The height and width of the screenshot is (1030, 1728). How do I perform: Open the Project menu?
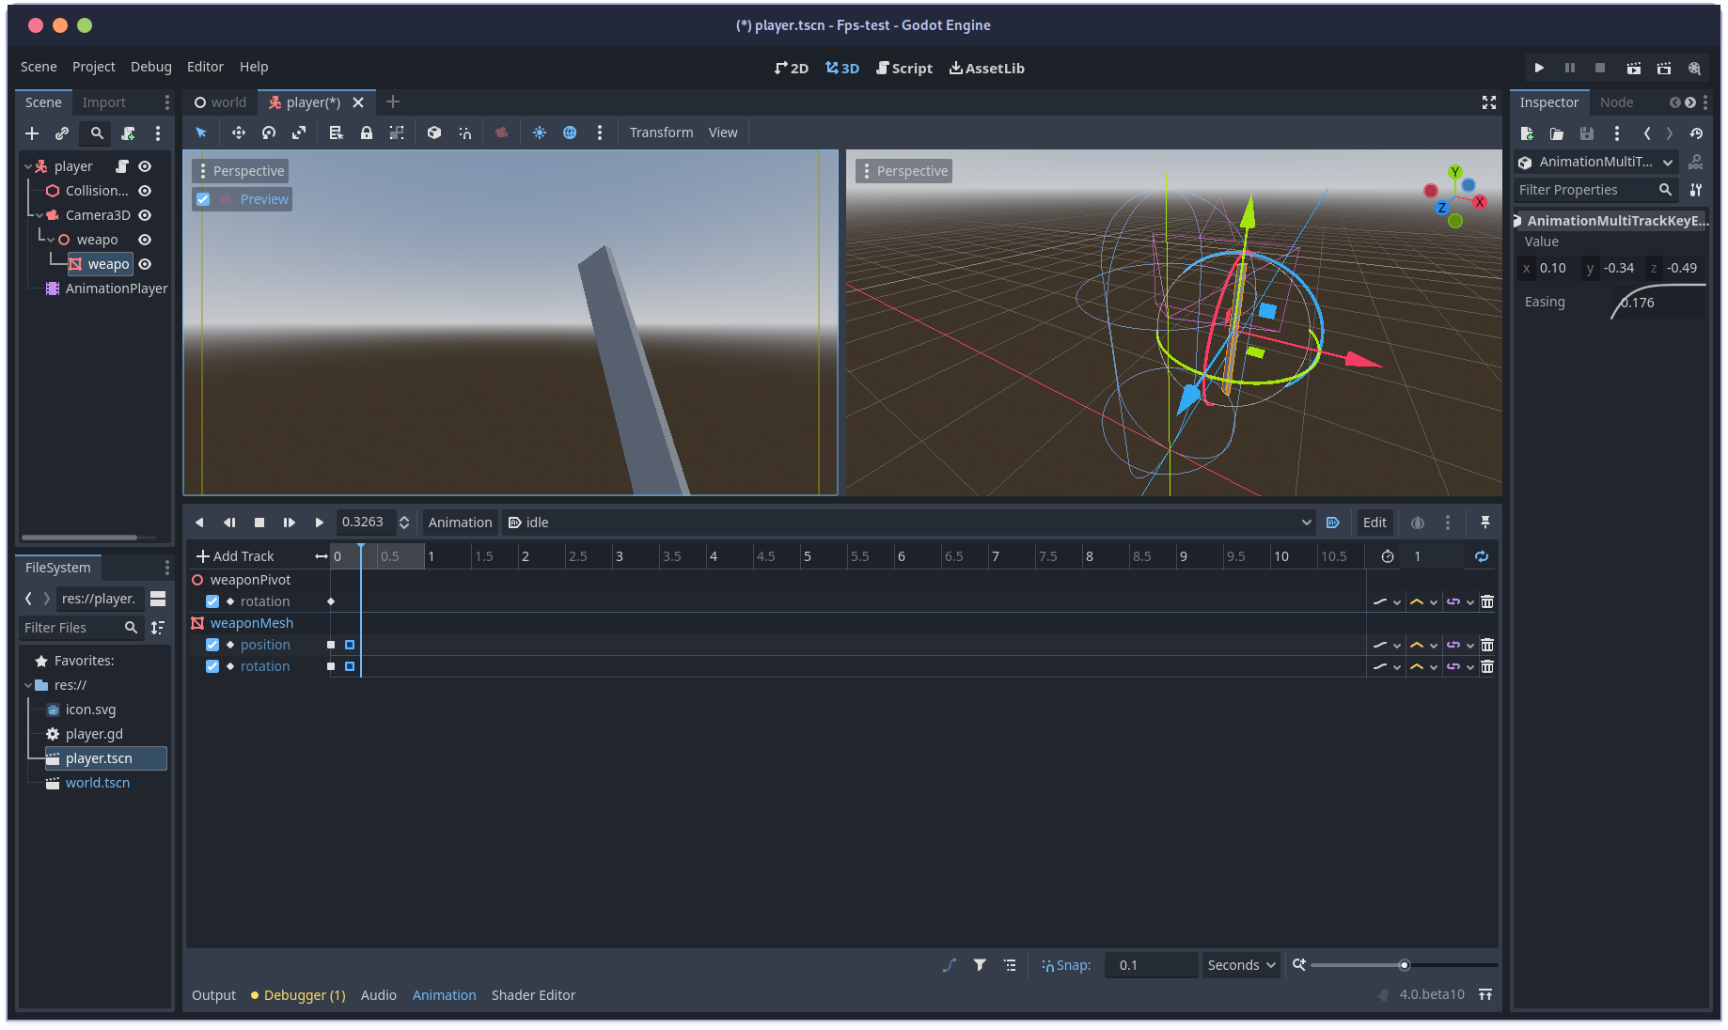coord(93,67)
